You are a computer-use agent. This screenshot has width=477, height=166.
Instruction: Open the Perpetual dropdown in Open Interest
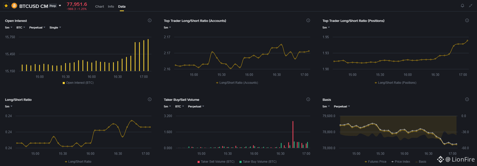click(x=37, y=27)
